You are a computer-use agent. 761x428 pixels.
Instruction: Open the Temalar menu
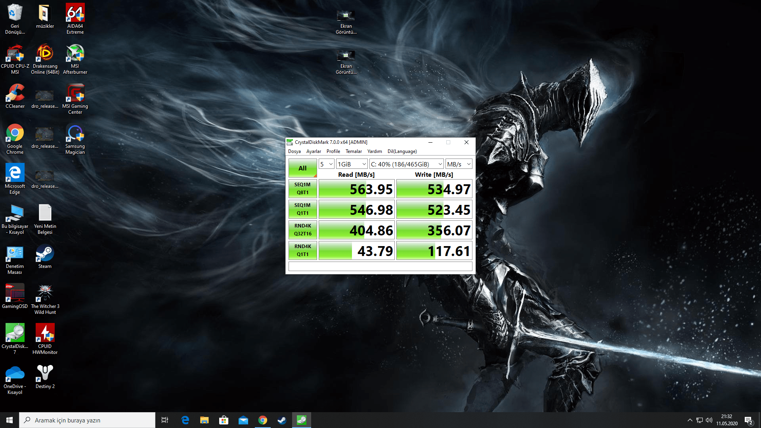[354, 151]
